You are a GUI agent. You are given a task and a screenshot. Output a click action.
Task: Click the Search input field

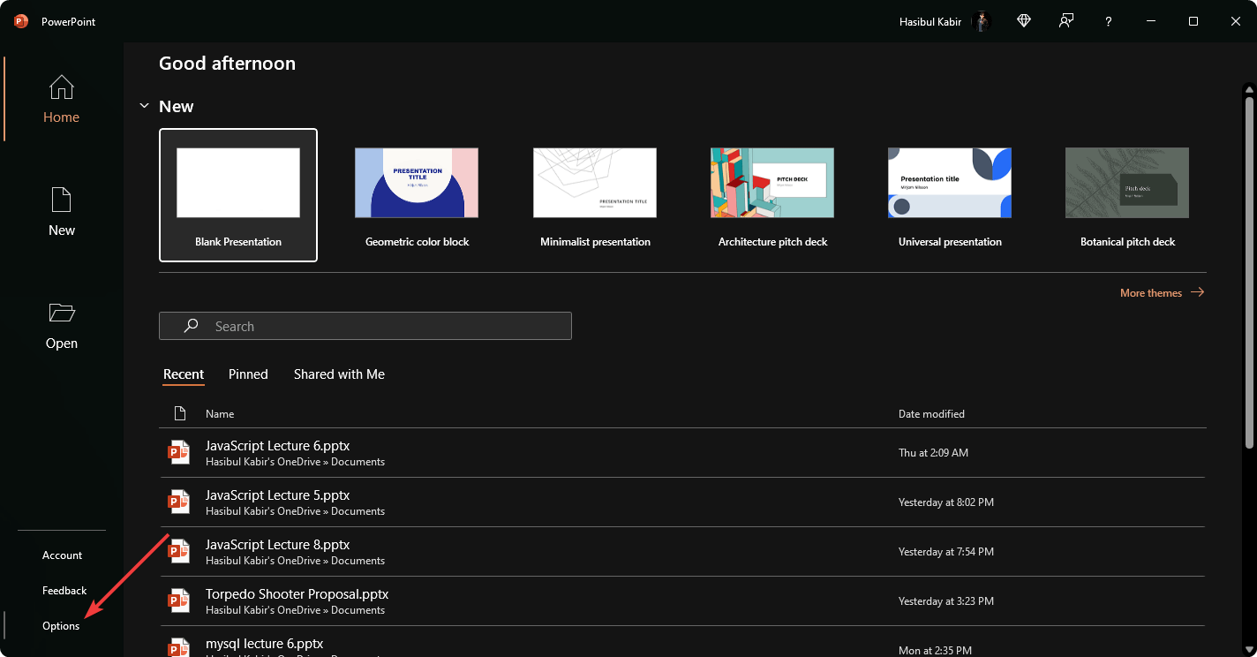[365, 326]
